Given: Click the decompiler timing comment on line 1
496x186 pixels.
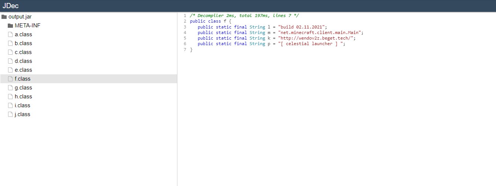Looking at the screenshot, I should coord(244,16).
